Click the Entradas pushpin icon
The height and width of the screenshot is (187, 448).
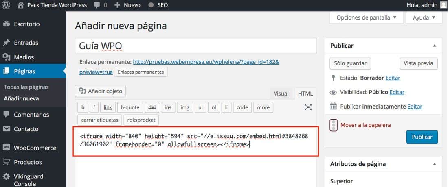tap(6, 43)
